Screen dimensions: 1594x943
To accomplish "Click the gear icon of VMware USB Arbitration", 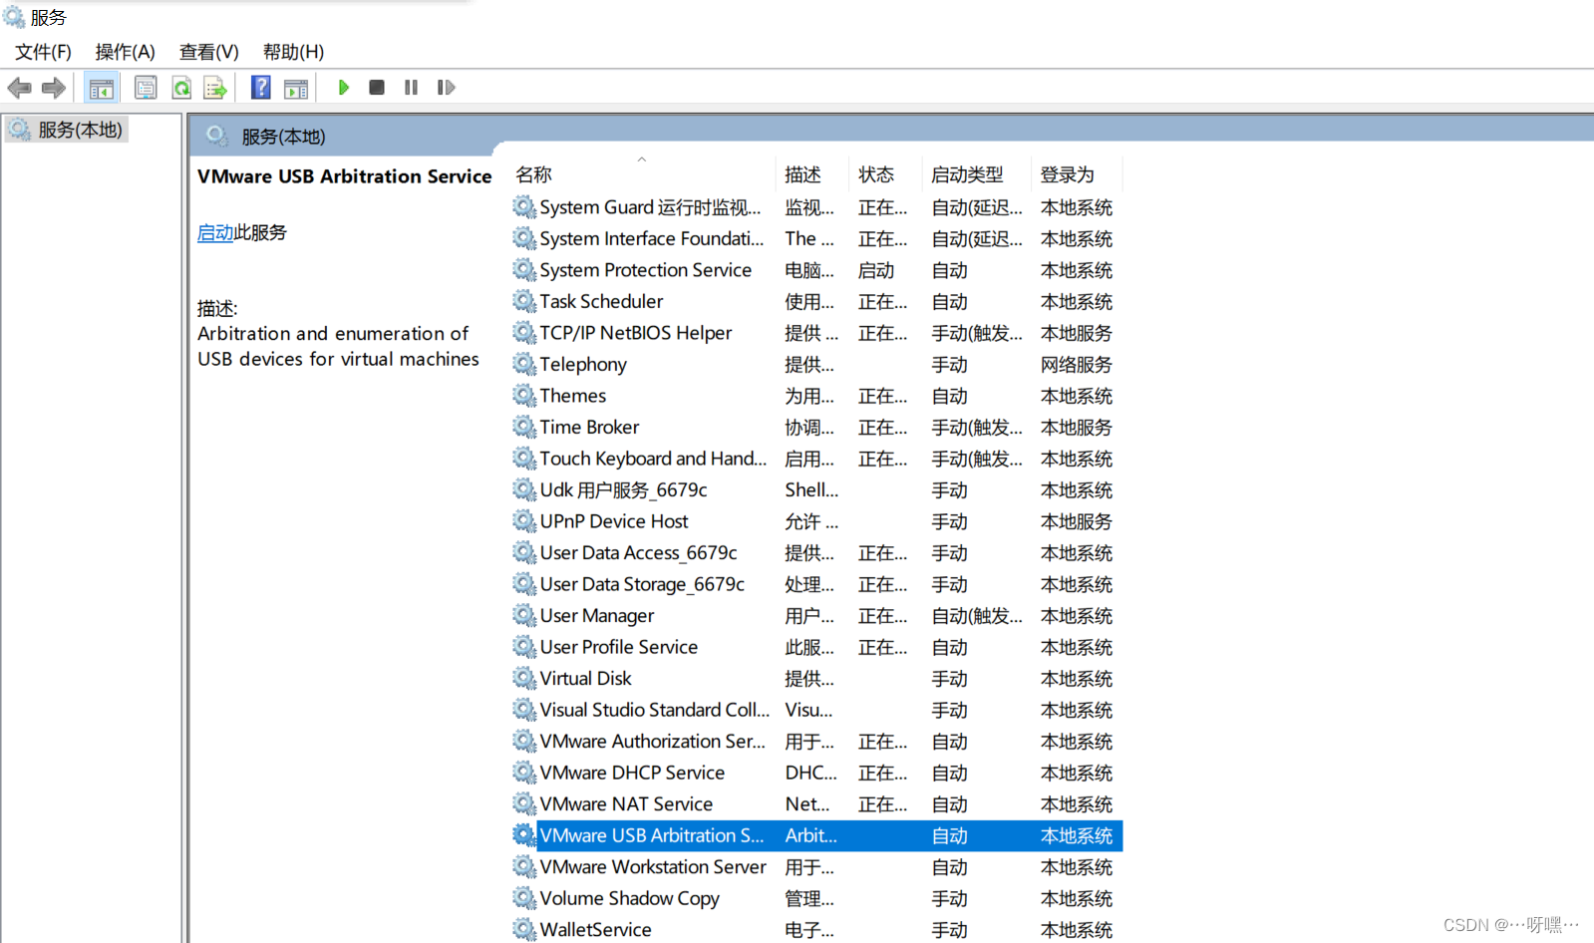I will coord(524,835).
